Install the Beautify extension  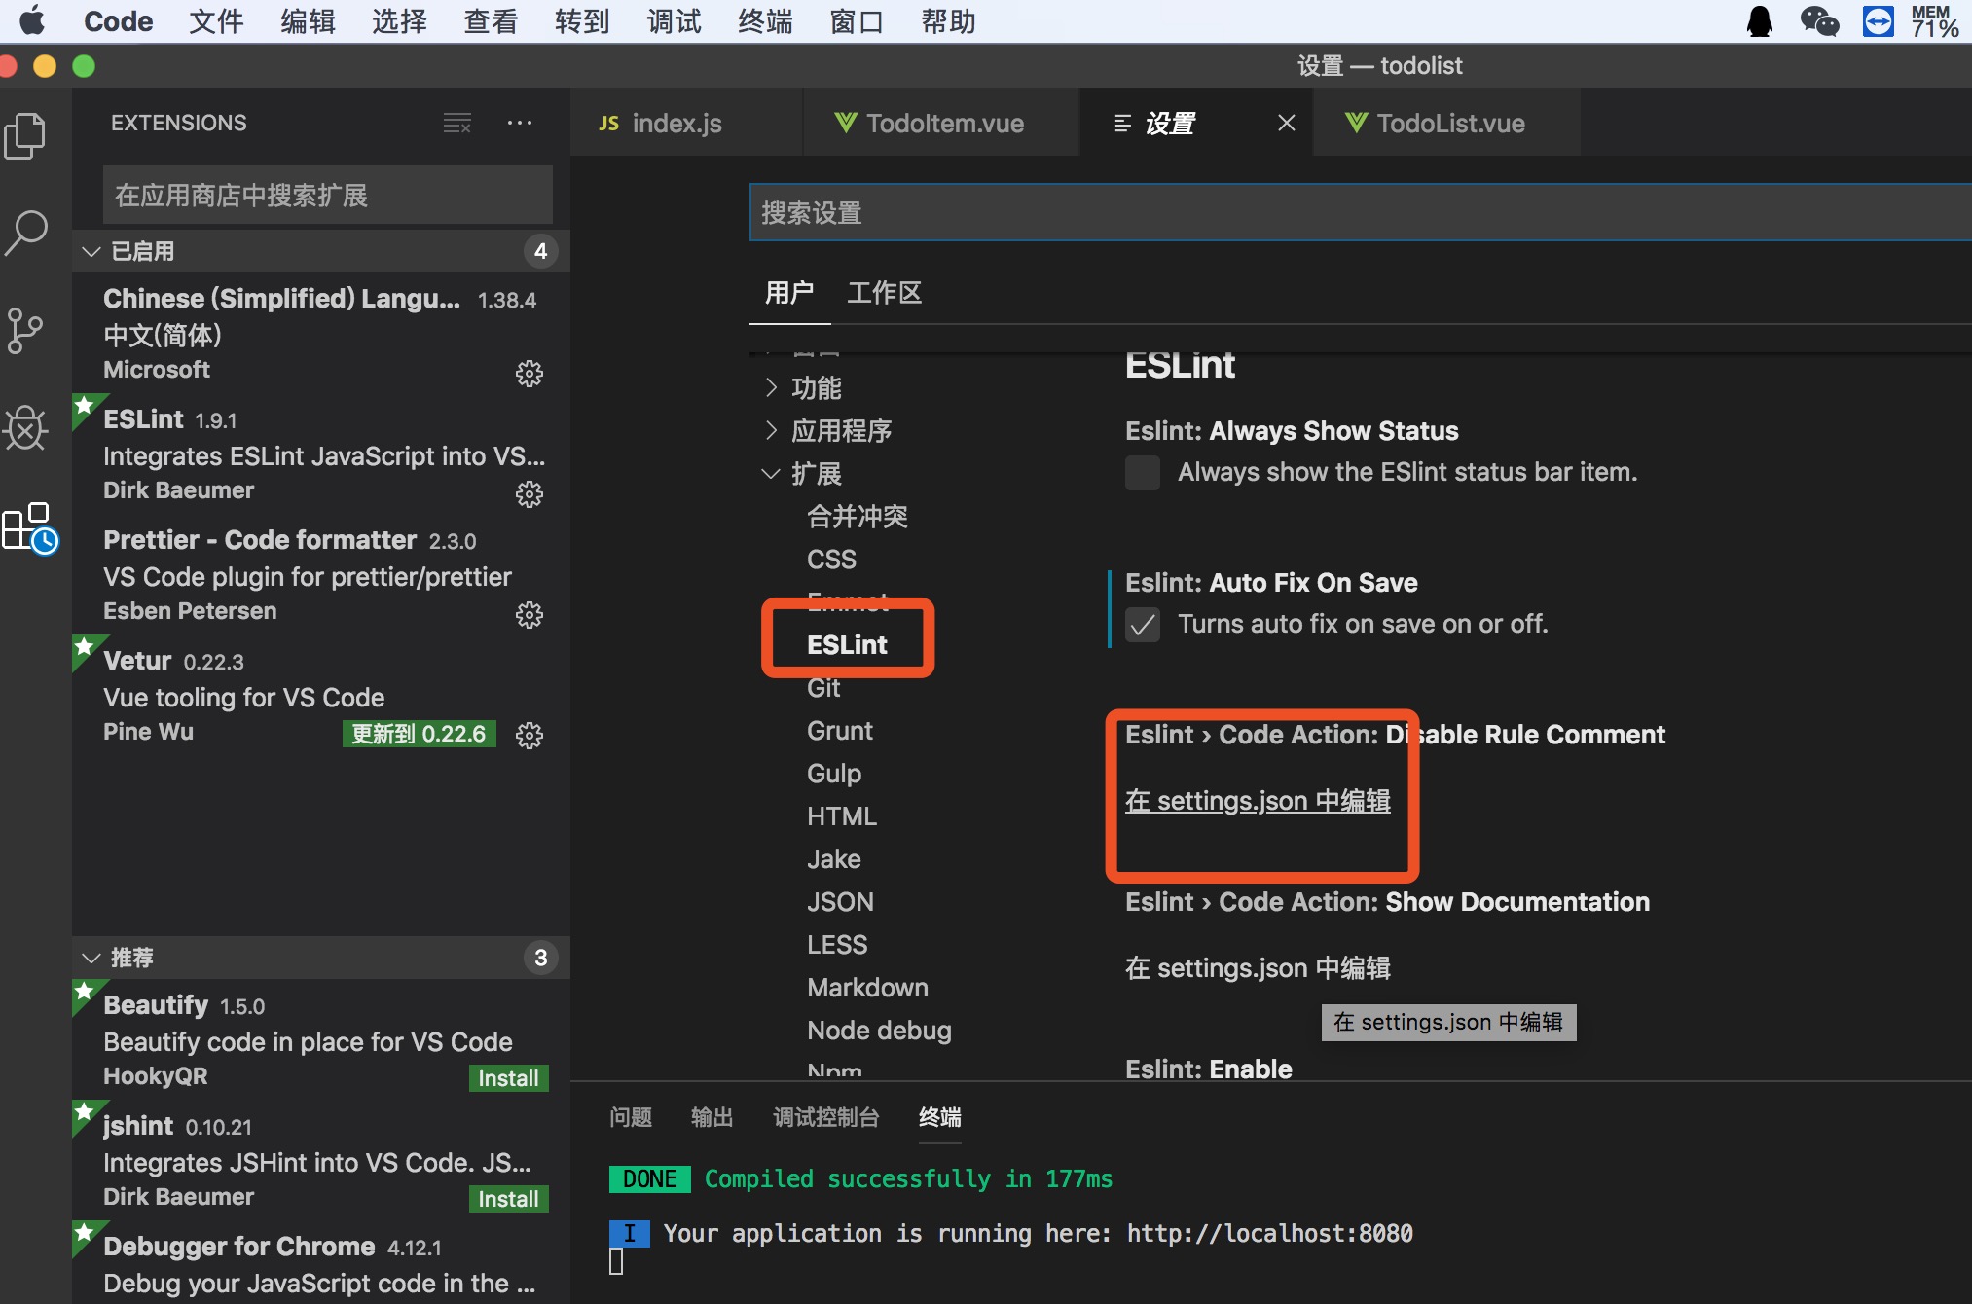click(x=507, y=1078)
